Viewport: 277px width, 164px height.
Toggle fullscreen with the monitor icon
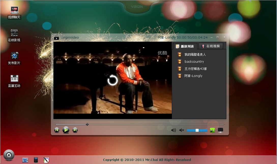click(x=221, y=130)
